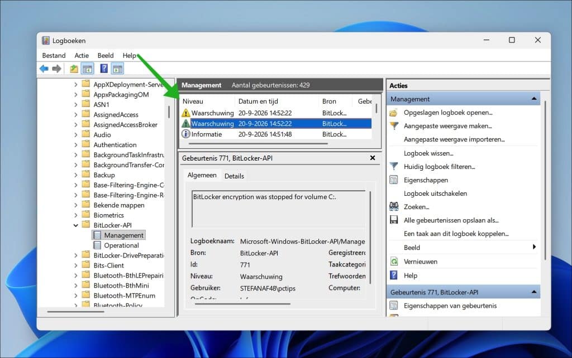The height and width of the screenshot is (358, 572).
Task: Click Alle gebeurtenissen opslaan als
Action: point(451,220)
